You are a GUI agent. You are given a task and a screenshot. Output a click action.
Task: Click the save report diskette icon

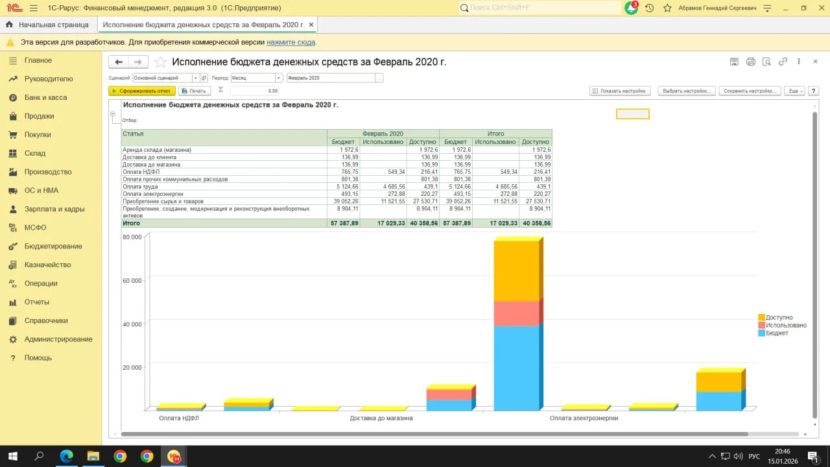[734, 62]
